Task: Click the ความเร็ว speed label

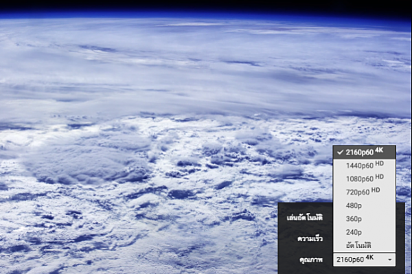Action: click(310, 239)
